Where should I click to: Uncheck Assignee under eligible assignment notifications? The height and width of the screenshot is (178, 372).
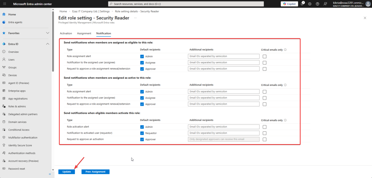142,62
